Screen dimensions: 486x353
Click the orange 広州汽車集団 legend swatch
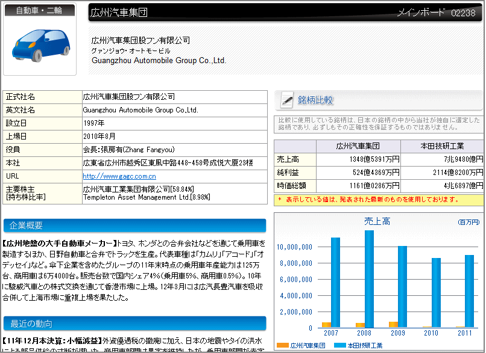[283, 345]
